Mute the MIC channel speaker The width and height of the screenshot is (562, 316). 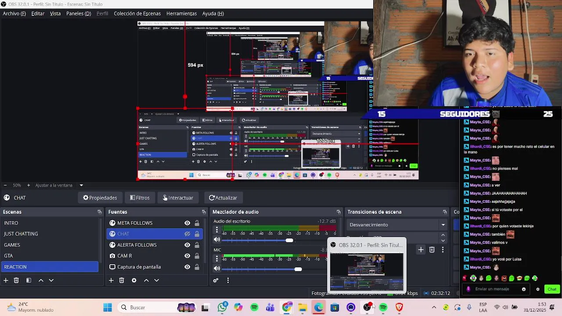pos(217,268)
